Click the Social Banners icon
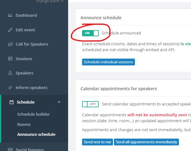The width and height of the screenshot is (191, 151). (x=10, y=149)
